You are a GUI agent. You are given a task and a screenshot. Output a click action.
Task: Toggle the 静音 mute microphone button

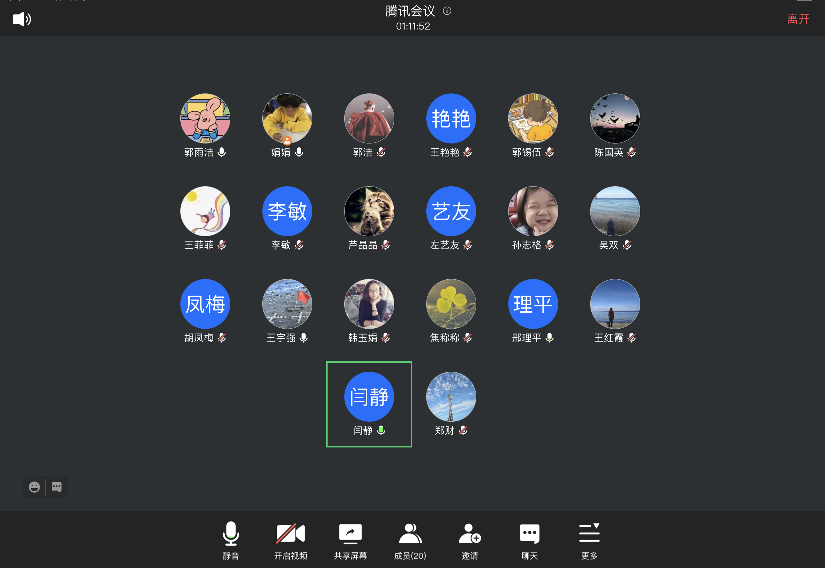(231, 533)
